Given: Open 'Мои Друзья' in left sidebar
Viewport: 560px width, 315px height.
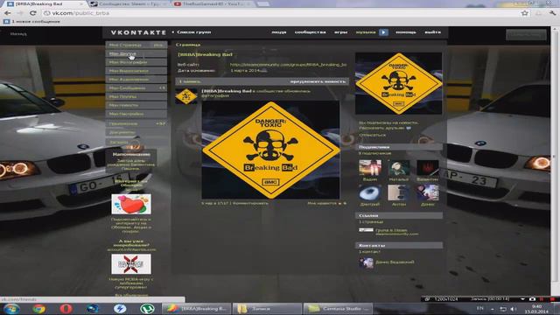Looking at the screenshot, I should [122, 53].
